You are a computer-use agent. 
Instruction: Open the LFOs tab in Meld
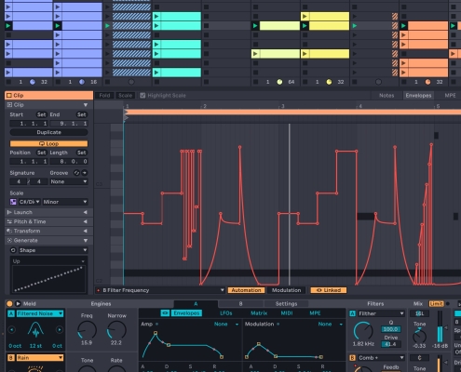coord(226,313)
